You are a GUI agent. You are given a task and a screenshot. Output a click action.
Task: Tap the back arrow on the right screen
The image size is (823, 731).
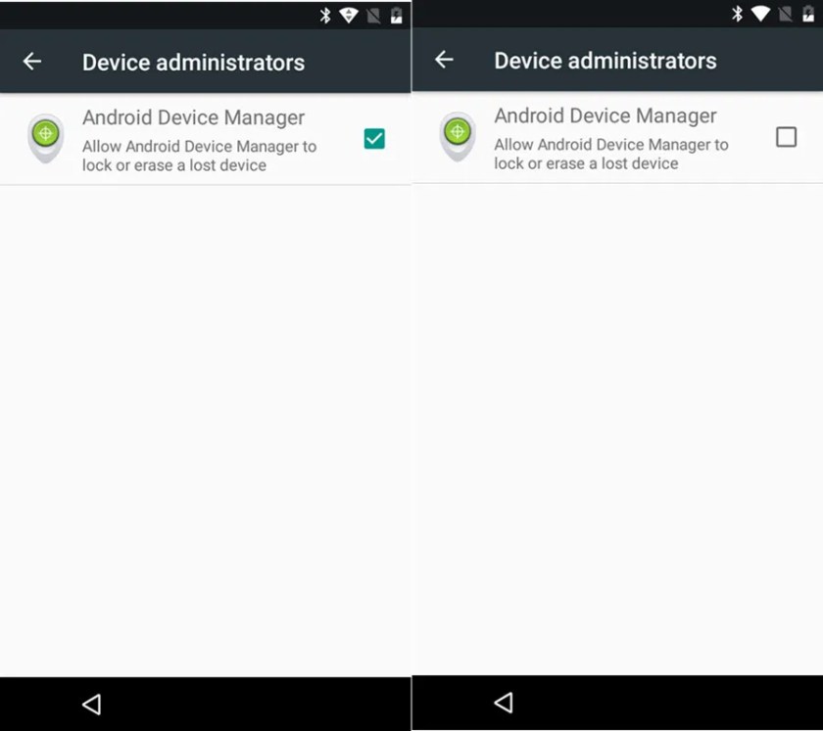(444, 60)
